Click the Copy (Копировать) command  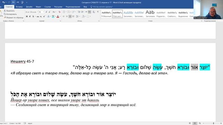pos(10,14)
